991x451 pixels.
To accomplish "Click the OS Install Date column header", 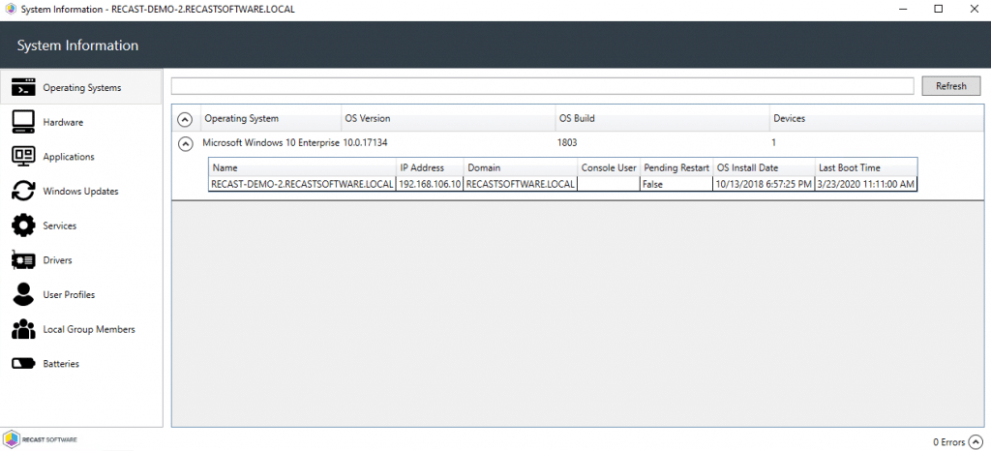I will (x=765, y=168).
